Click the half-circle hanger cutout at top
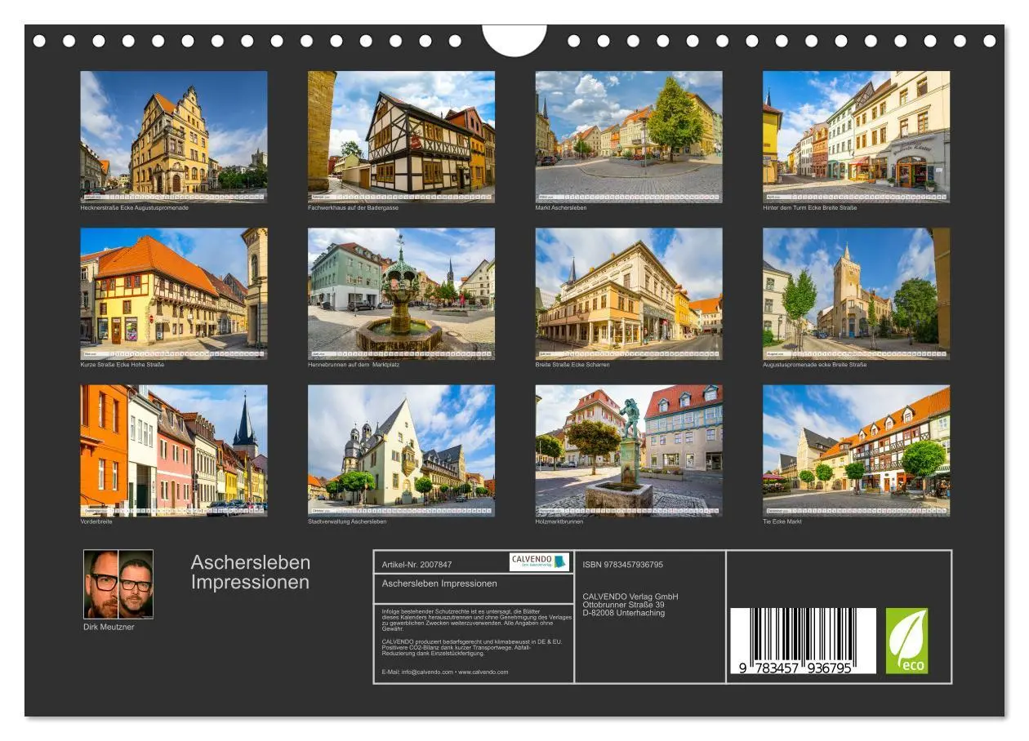This screenshot has width=1029, height=741. click(x=514, y=40)
